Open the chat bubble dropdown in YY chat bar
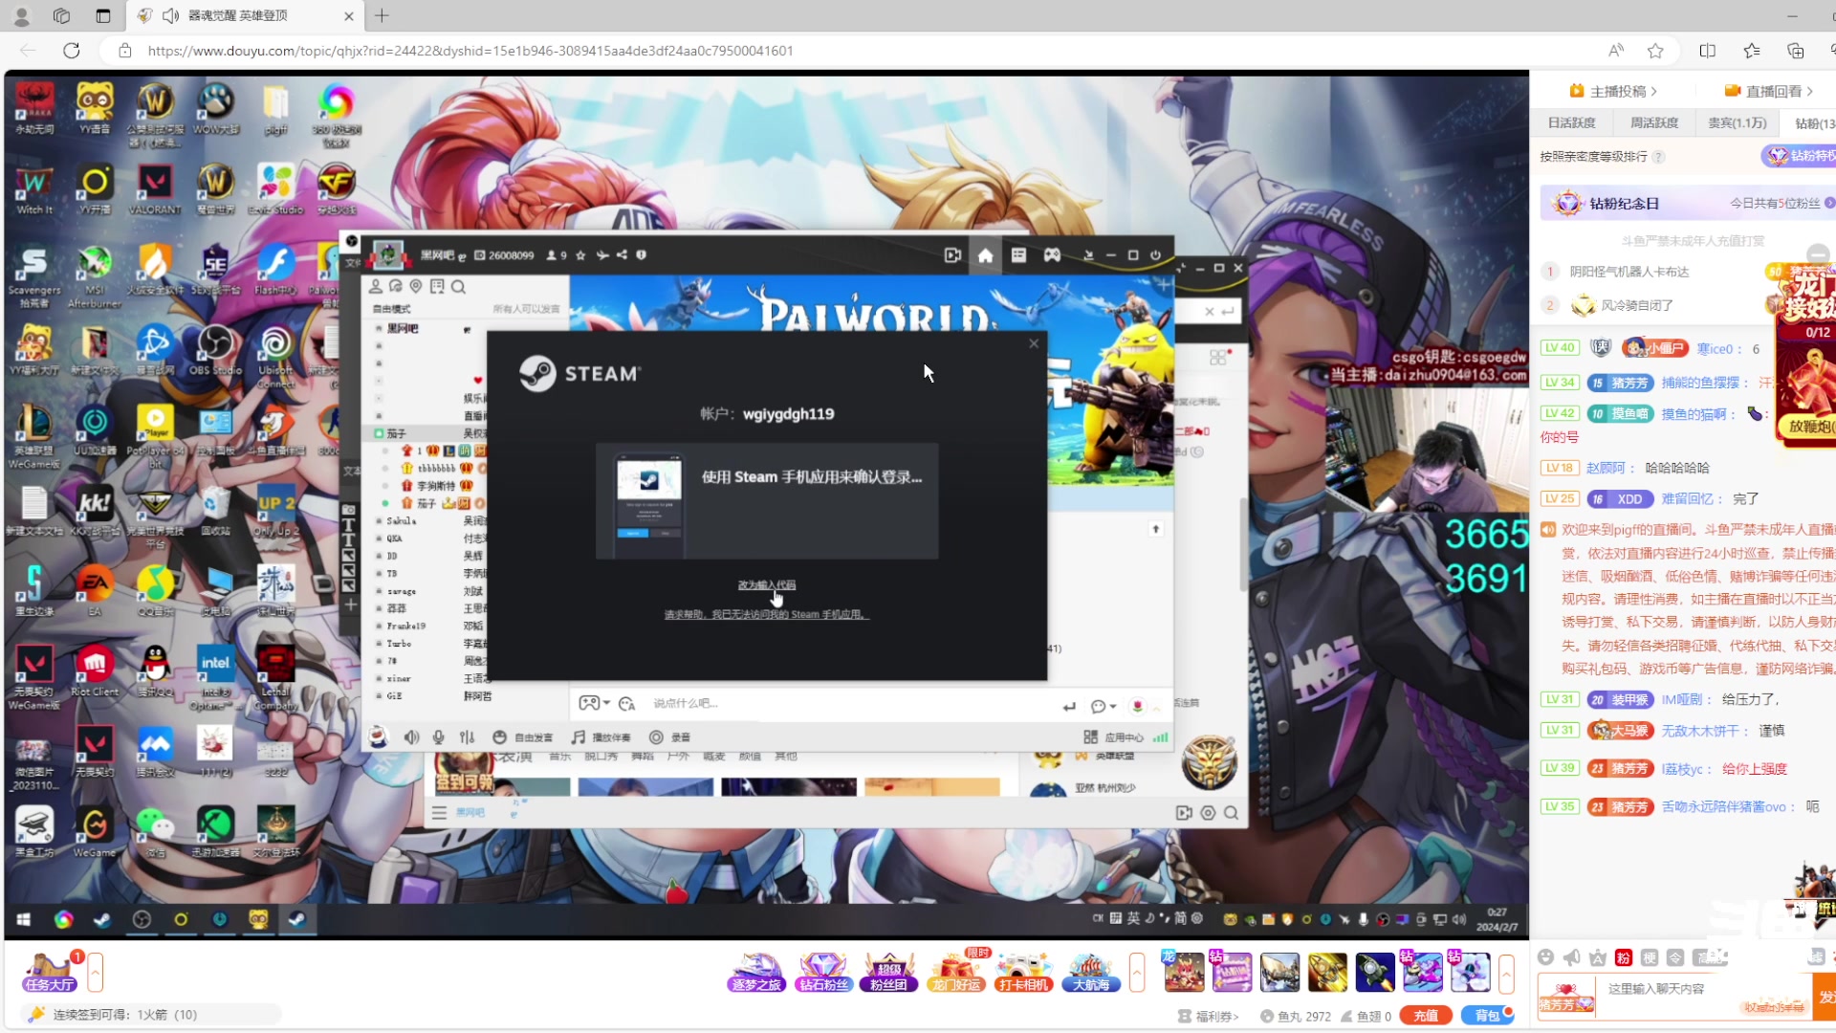This screenshot has width=1836, height=1033. coord(1104,707)
